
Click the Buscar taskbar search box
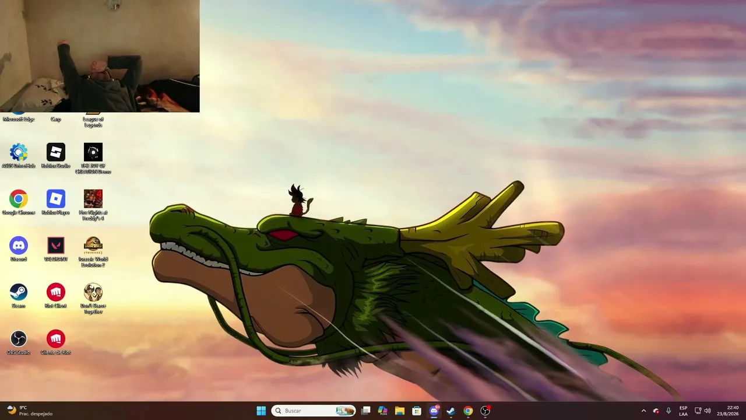click(x=314, y=411)
